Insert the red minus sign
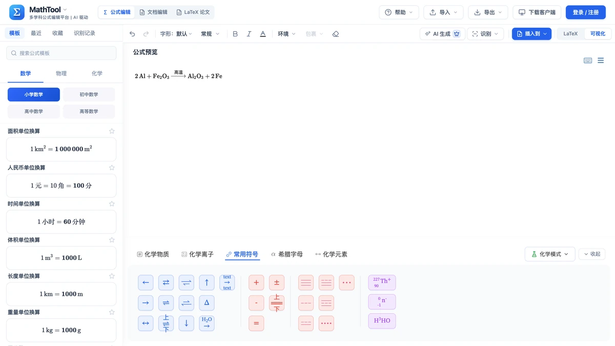This screenshot has height=346, width=615. 256,303
